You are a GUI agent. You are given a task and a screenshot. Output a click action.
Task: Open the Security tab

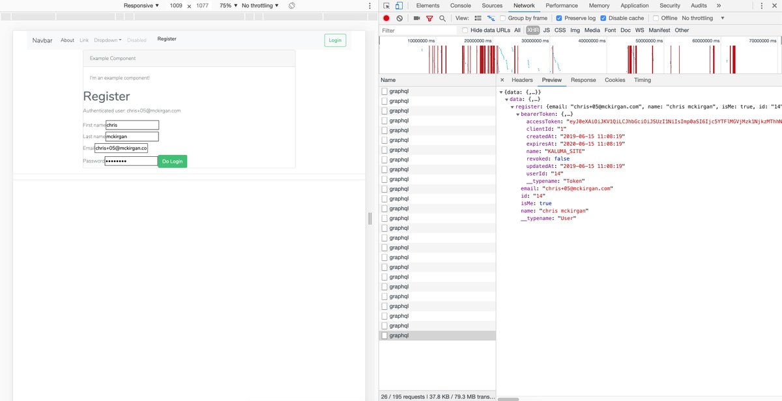670,5
